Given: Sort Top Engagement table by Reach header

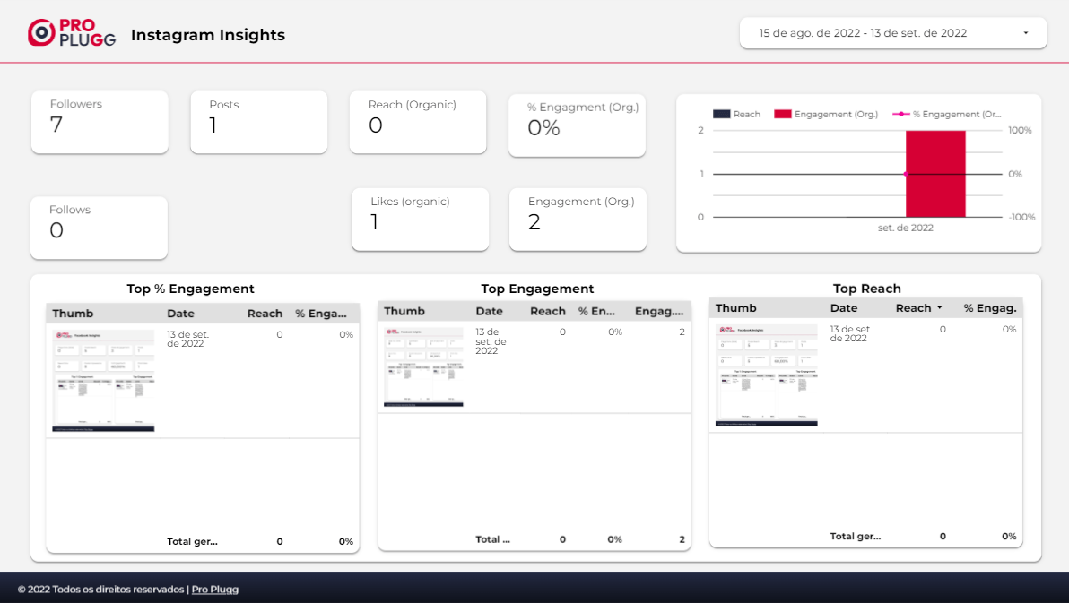Looking at the screenshot, I should point(548,311).
